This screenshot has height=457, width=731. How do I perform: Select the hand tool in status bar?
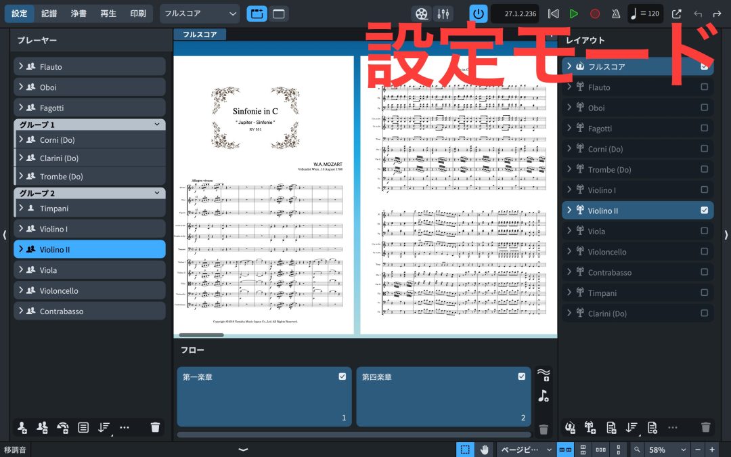tap(485, 450)
